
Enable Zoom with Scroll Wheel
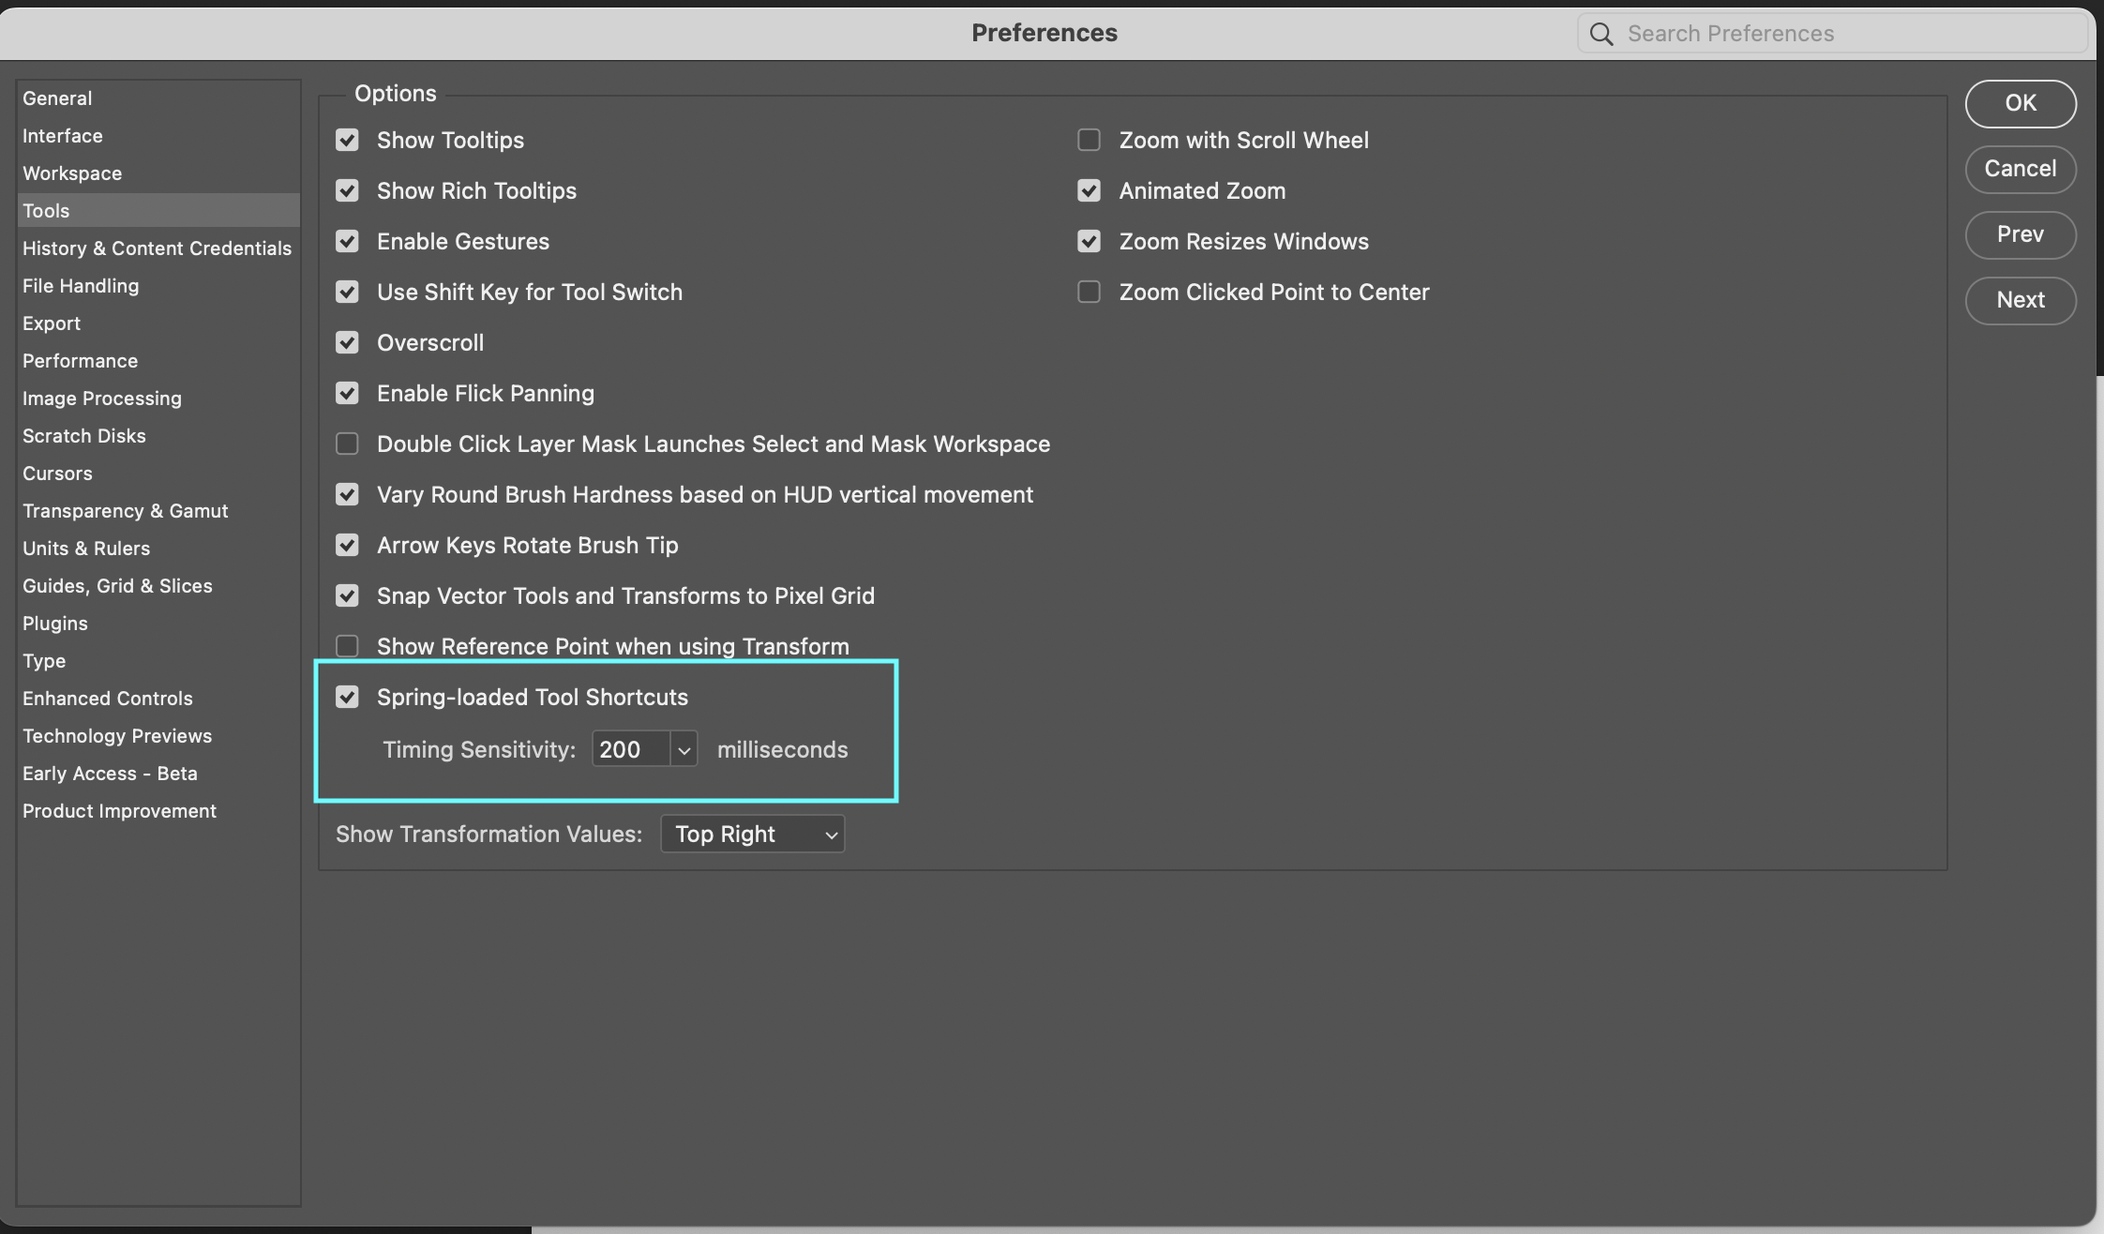tap(1089, 140)
